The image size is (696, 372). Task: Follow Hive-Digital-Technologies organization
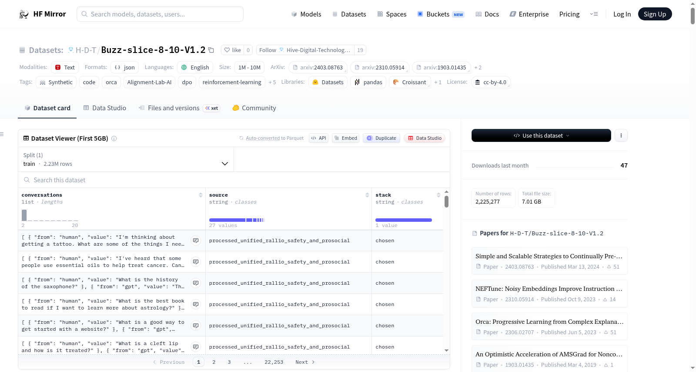(305, 50)
